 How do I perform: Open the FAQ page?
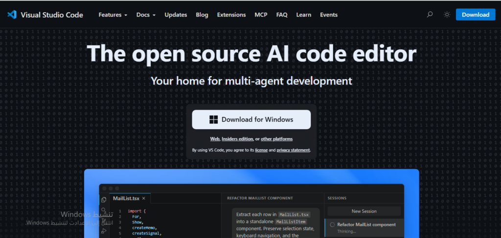point(282,15)
